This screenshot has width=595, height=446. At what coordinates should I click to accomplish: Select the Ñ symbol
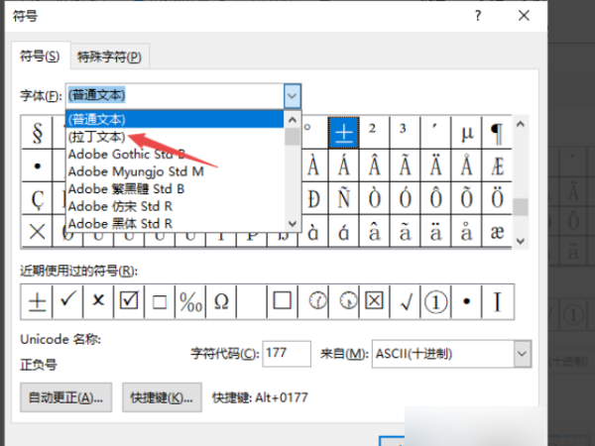click(x=344, y=199)
